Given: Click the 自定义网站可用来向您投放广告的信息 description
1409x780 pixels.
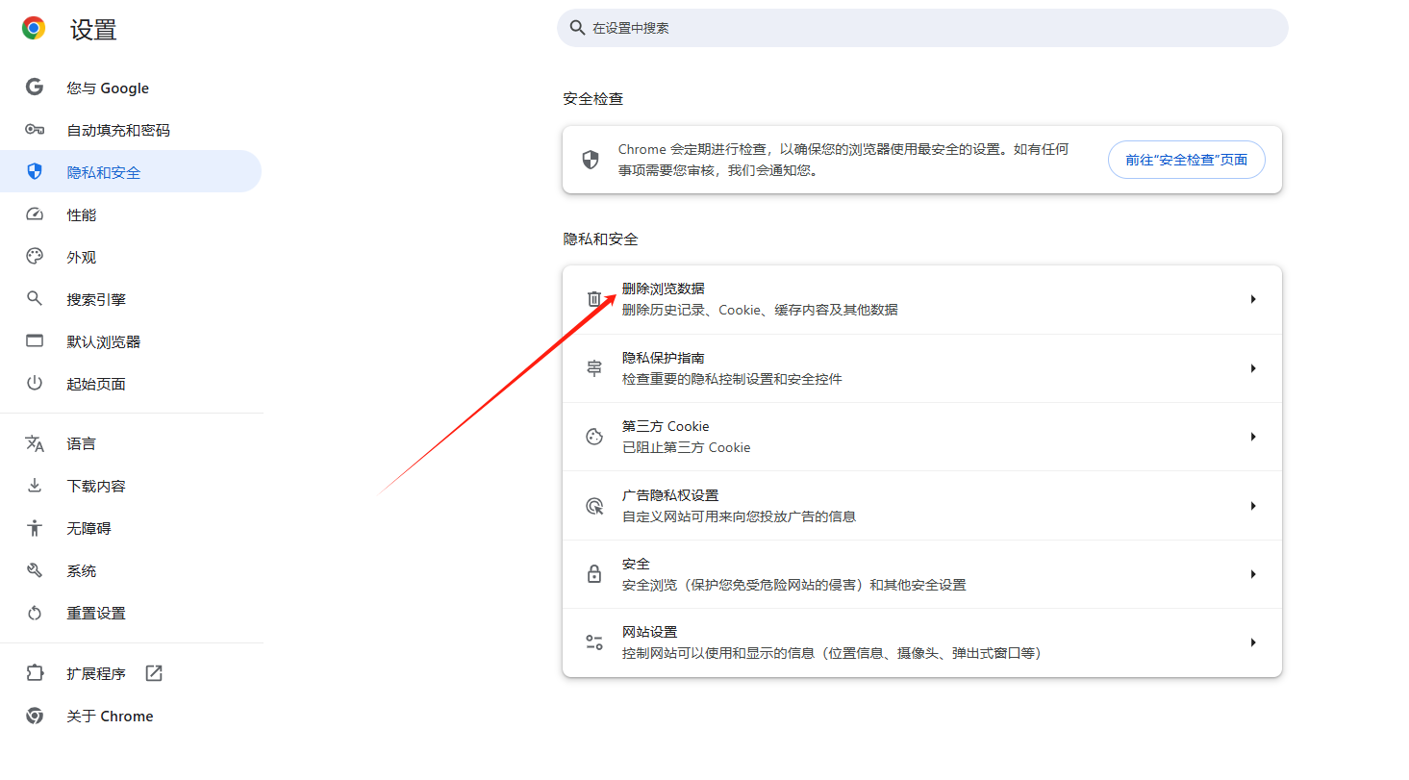Looking at the screenshot, I should pyautogui.click(x=739, y=516).
